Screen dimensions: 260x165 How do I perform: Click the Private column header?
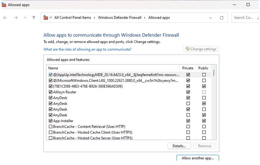pyautogui.click(x=188, y=68)
